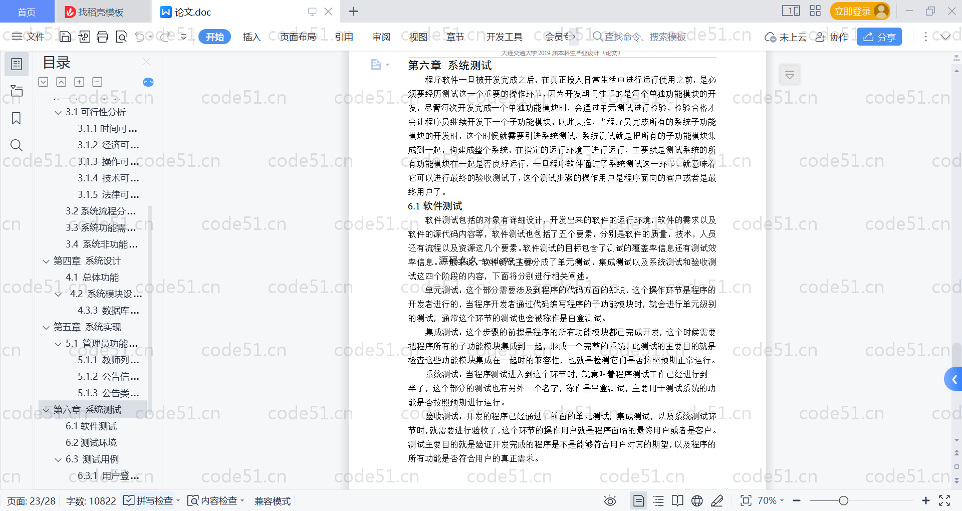
Task: Switch to reading layout book icon
Action: click(x=677, y=500)
